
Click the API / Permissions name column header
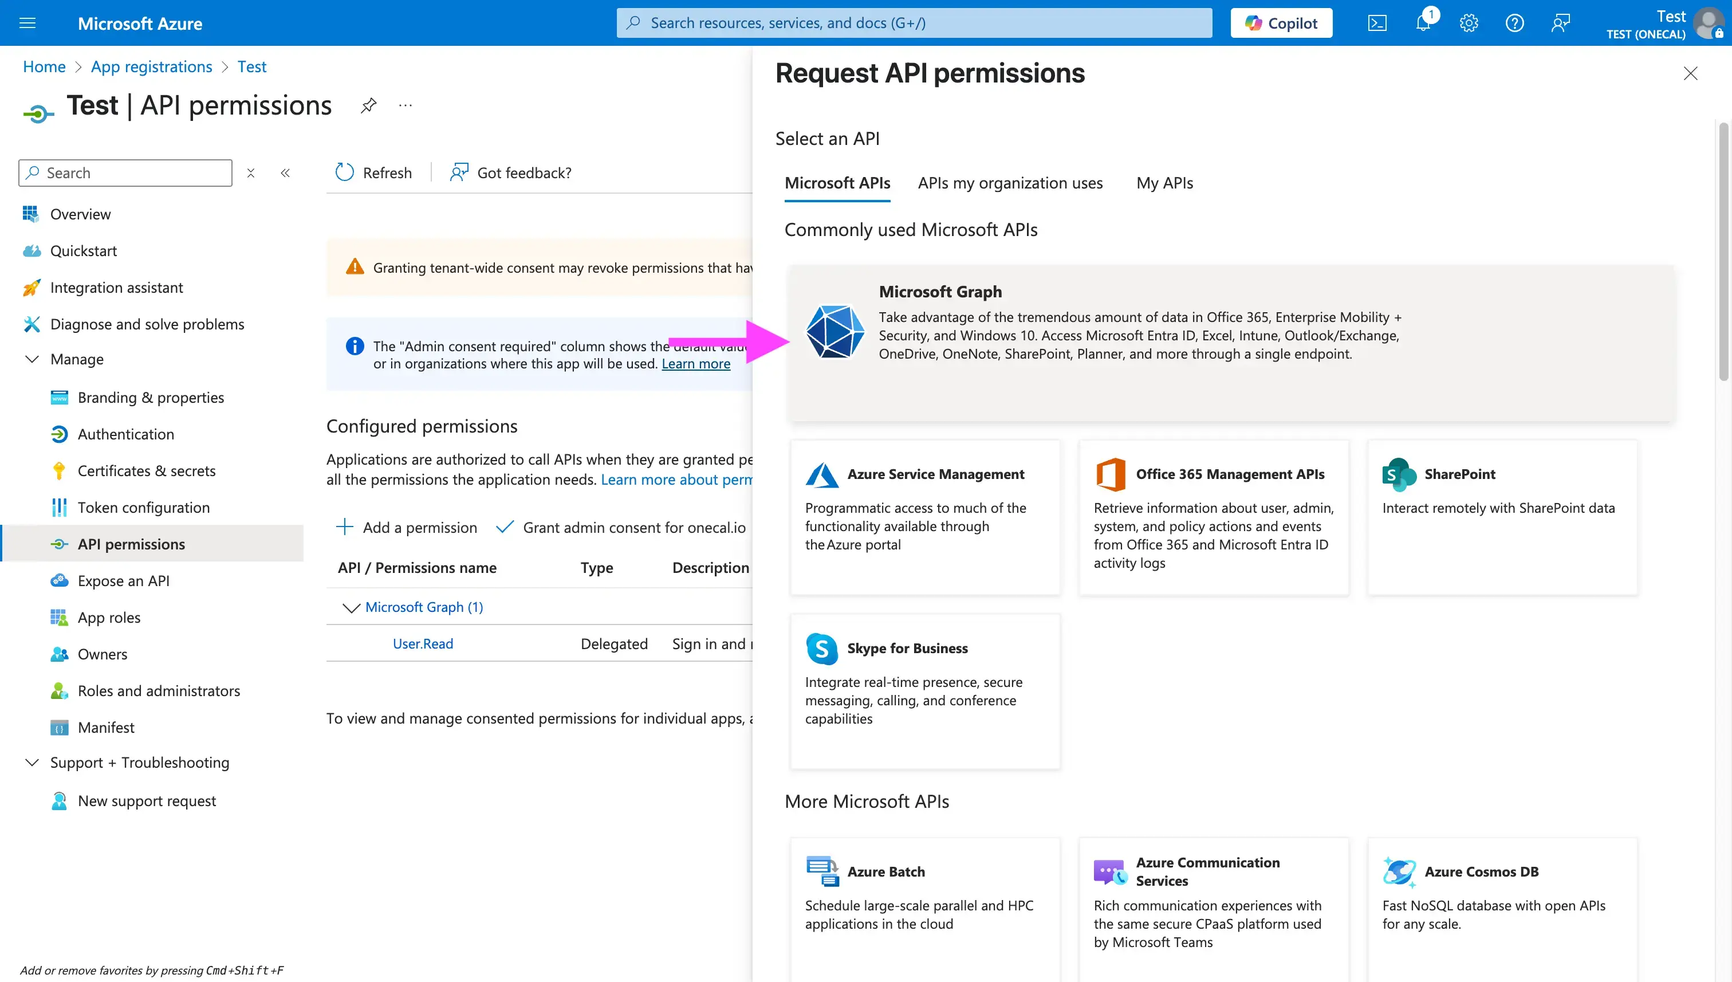tap(416, 568)
